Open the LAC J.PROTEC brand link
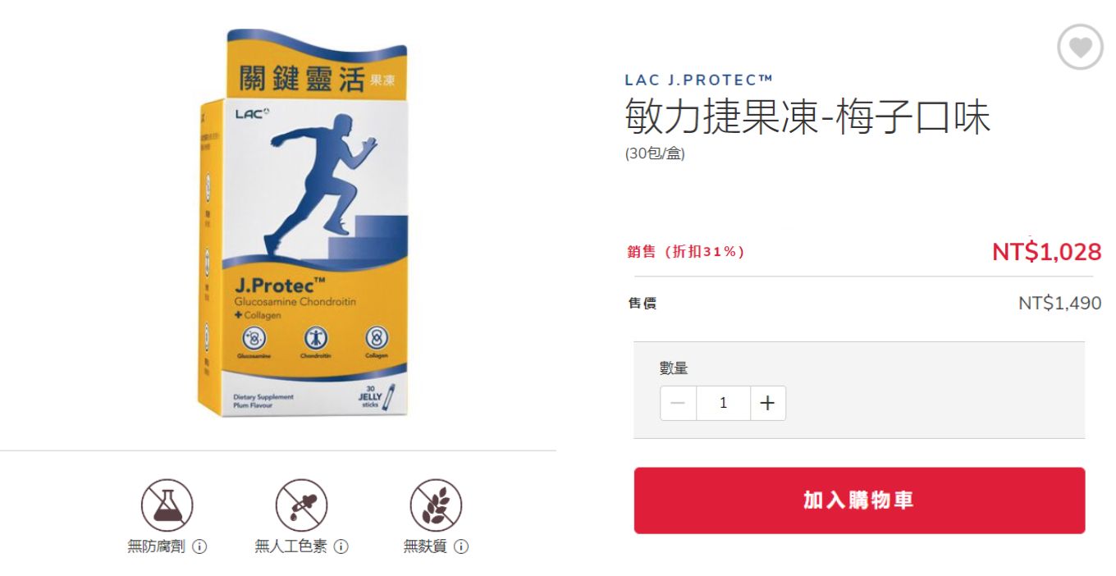Screen dimensions: 1116x576 (x=699, y=80)
